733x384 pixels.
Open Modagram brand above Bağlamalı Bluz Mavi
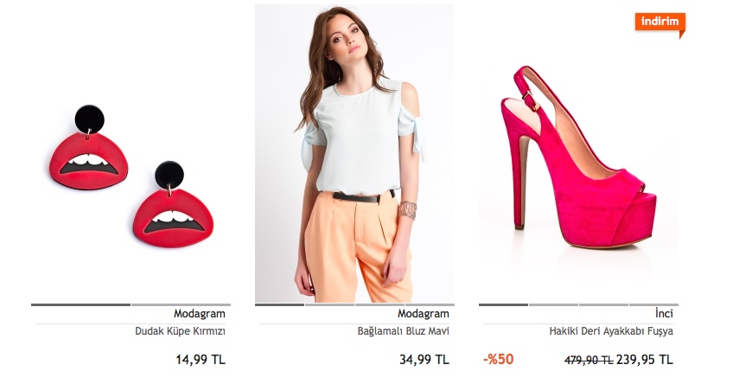coord(424,313)
